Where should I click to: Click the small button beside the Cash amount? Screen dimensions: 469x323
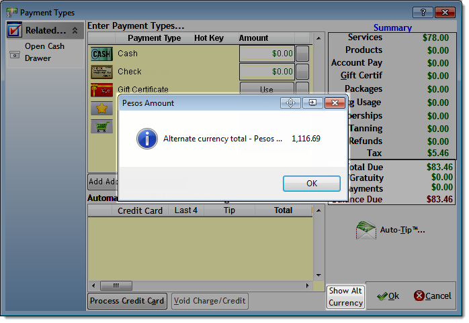pyautogui.click(x=303, y=54)
